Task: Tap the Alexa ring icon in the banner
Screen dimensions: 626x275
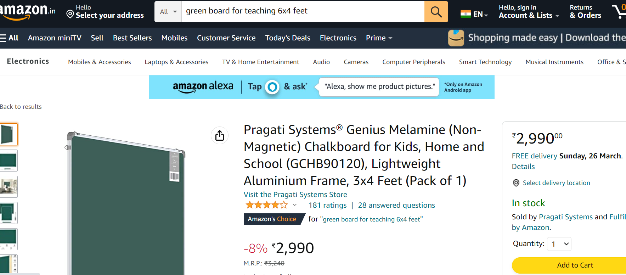Action: pos(272,87)
